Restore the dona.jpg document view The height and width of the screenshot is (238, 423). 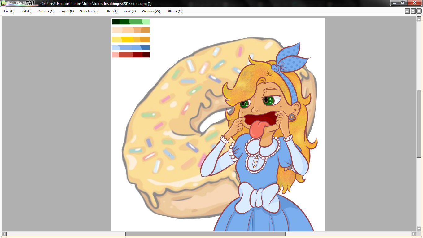pyautogui.click(x=413, y=11)
